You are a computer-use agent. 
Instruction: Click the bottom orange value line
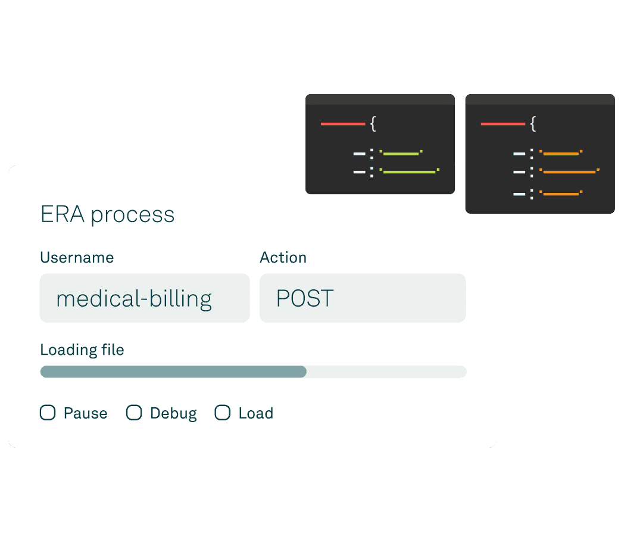tap(561, 194)
